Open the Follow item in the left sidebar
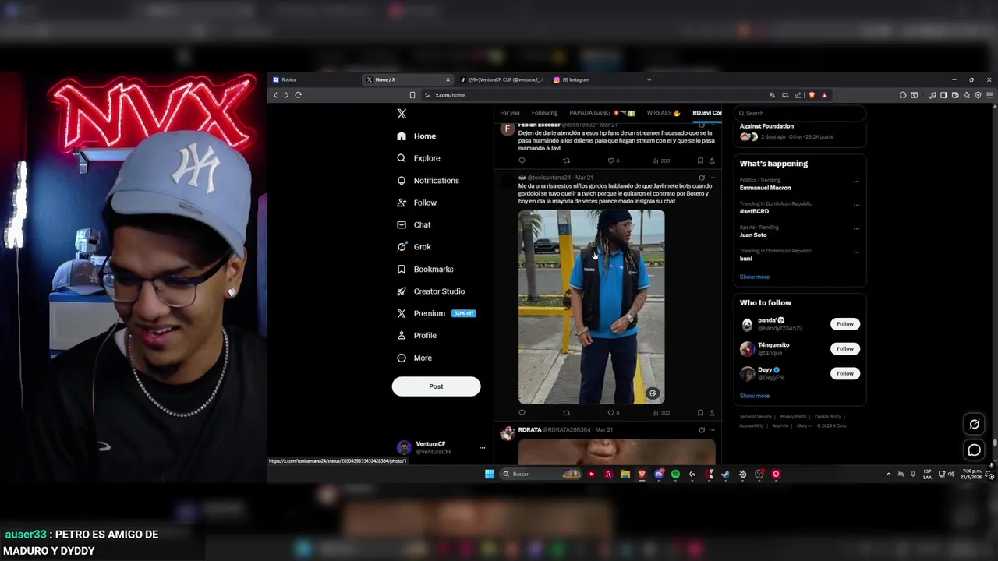Image resolution: width=998 pixels, height=561 pixels. pos(416,203)
